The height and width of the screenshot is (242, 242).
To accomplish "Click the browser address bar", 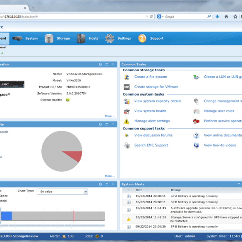I will coord(72,17).
